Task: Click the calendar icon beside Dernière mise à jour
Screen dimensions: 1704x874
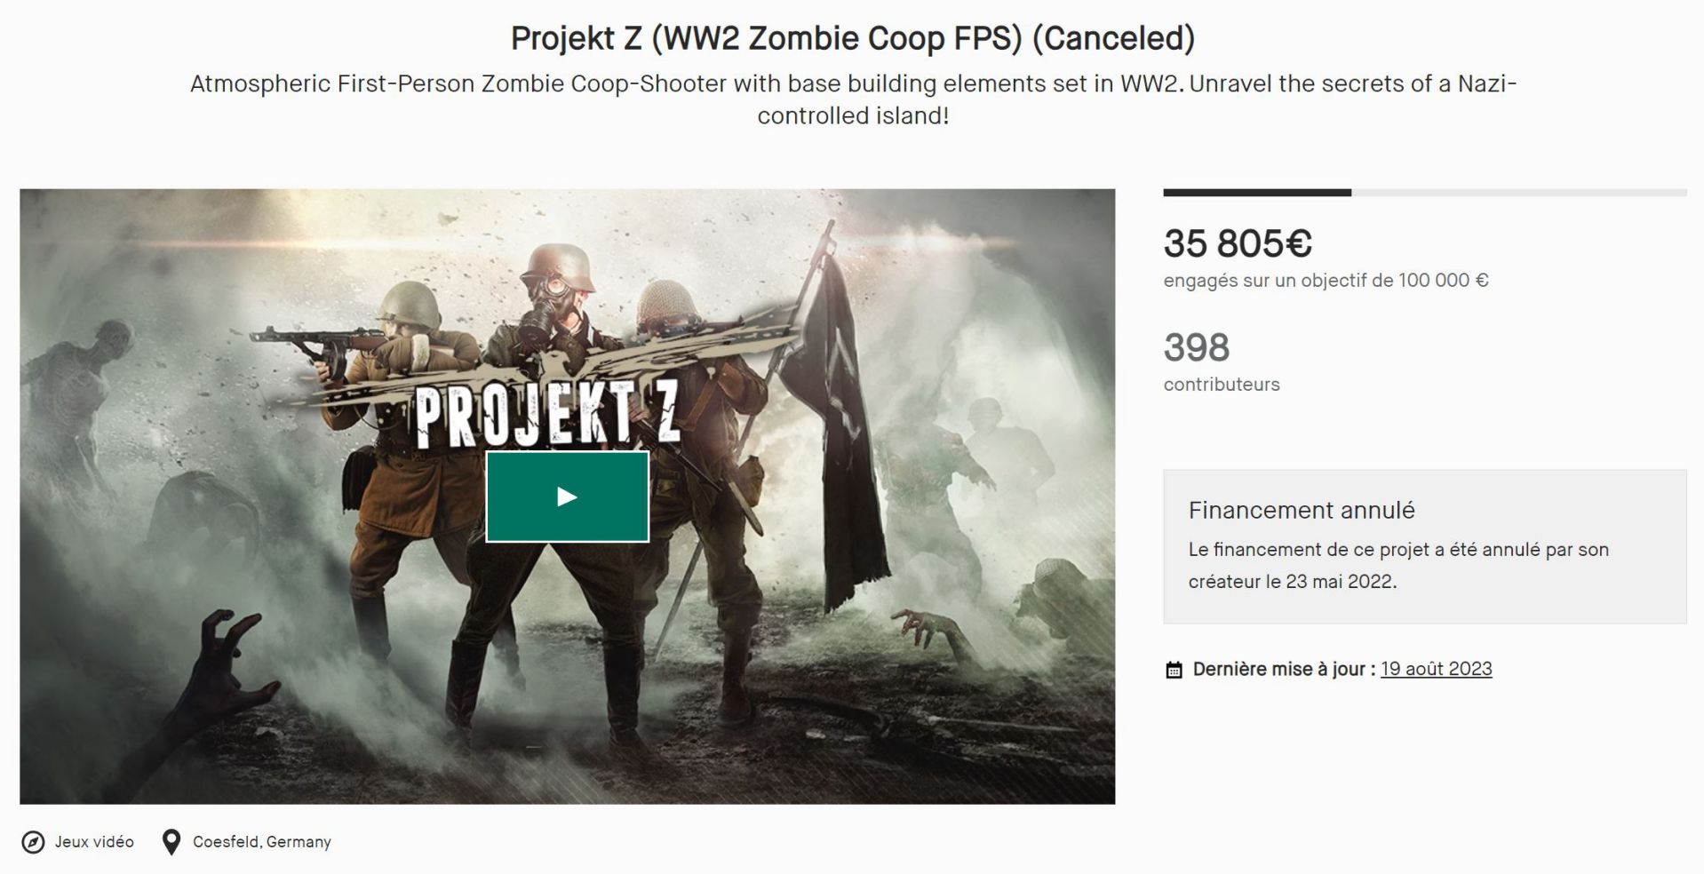Action: pyautogui.click(x=1174, y=670)
